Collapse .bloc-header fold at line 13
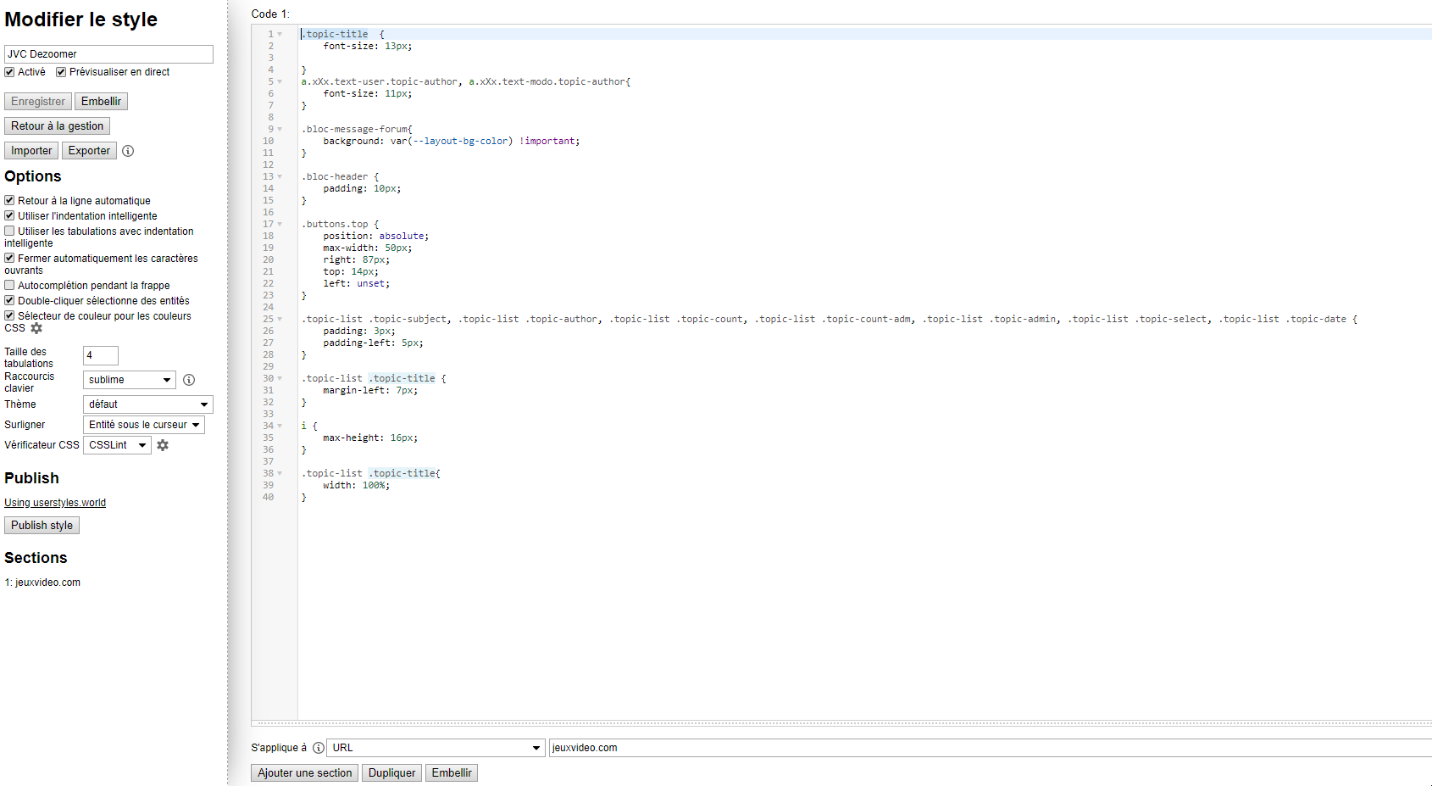 tap(280, 177)
